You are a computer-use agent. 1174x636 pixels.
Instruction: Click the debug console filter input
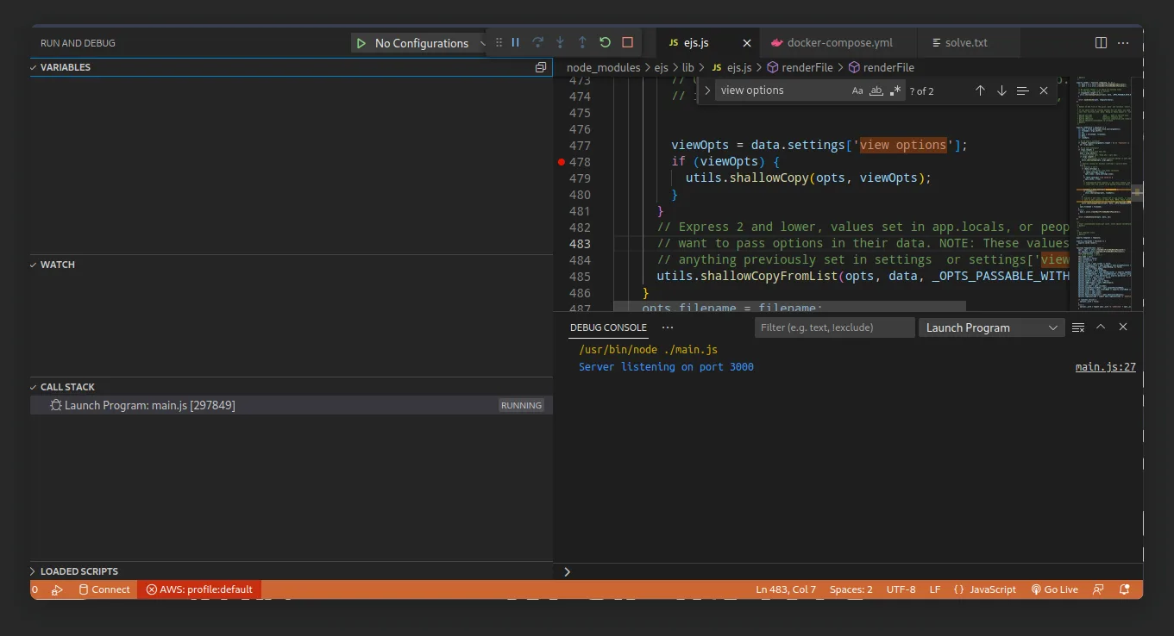(834, 327)
